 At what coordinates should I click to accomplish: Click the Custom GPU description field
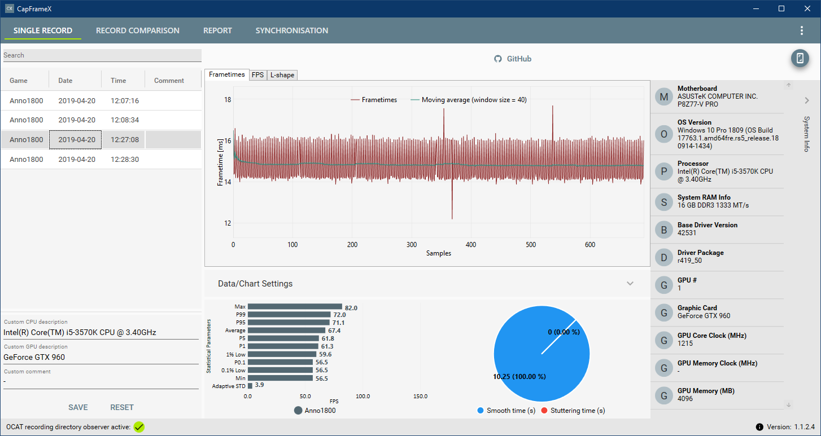point(101,357)
